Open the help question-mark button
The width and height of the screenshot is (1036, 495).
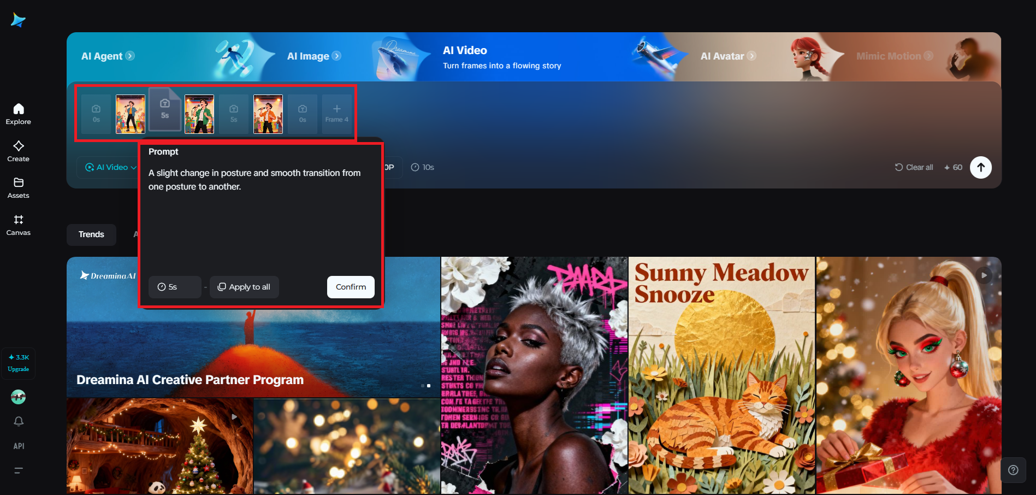coord(1013,470)
